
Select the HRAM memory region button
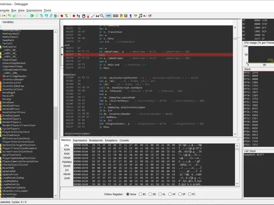pos(67,174)
